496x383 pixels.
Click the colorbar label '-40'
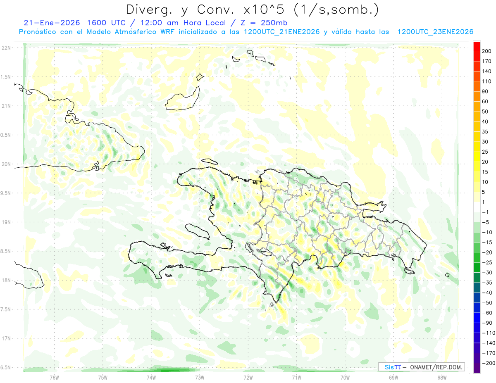(x=487, y=293)
